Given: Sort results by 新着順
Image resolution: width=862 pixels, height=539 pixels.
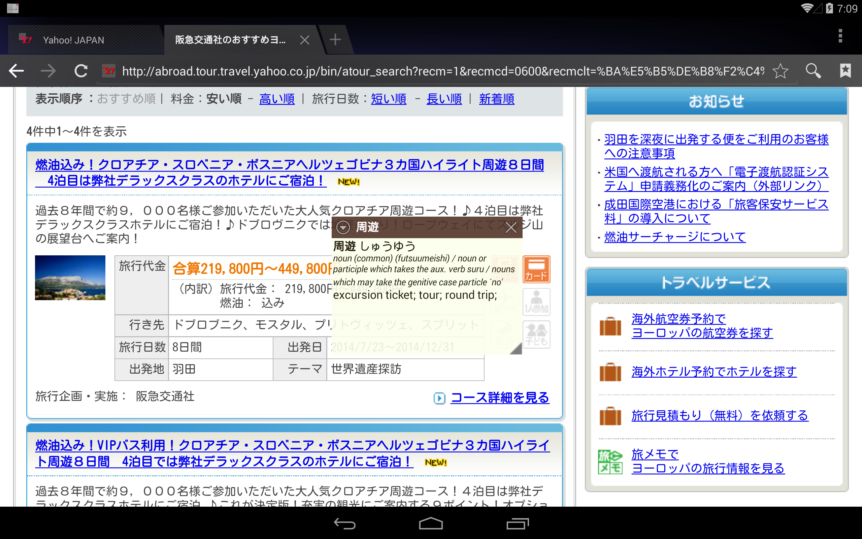Looking at the screenshot, I should click(x=497, y=99).
